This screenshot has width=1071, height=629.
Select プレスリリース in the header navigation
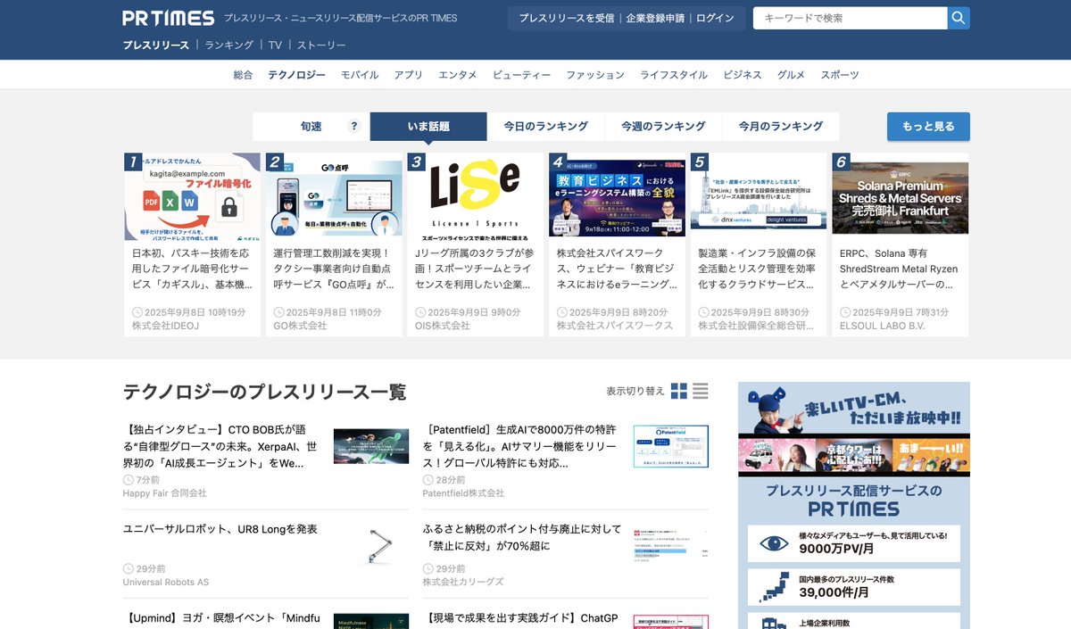(x=156, y=45)
